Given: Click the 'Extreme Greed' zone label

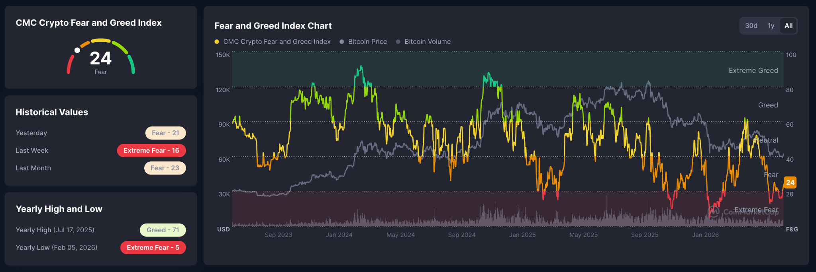Looking at the screenshot, I should point(753,70).
